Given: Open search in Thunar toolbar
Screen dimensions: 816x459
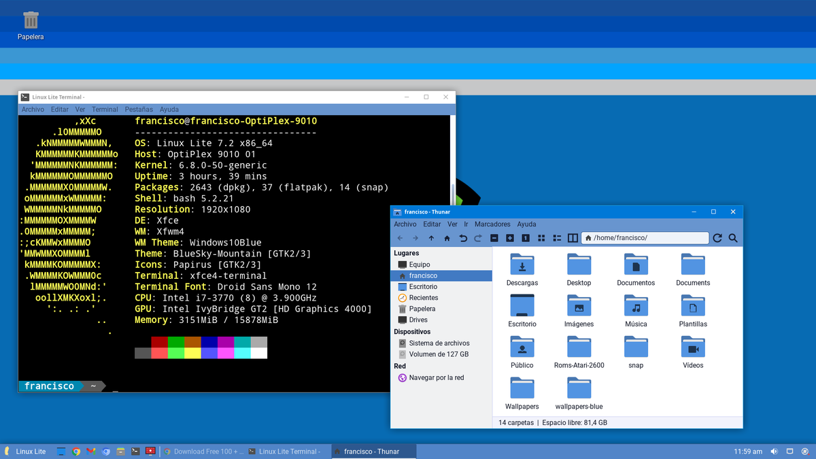Looking at the screenshot, I should 733,238.
